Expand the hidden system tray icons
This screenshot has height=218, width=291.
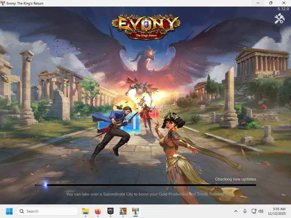click(236, 211)
